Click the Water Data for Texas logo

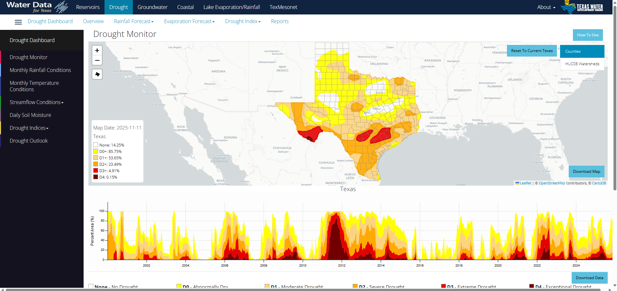(37, 7)
